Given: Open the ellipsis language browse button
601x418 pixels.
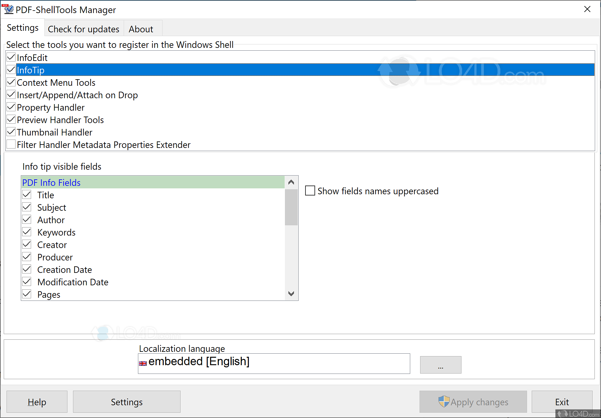Looking at the screenshot, I should [440, 365].
